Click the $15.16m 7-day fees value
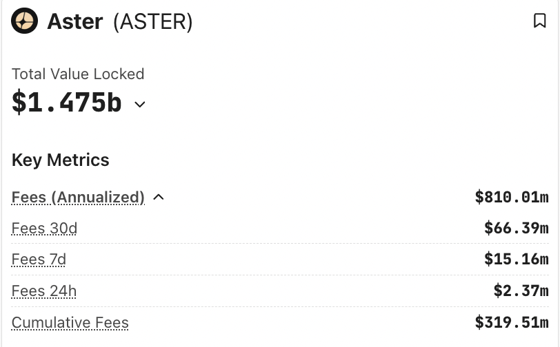Viewport: 560px width, 347px height. (517, 260)
